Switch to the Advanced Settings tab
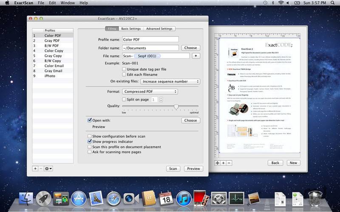Screen dimensions: 340x212 point(159,29)
